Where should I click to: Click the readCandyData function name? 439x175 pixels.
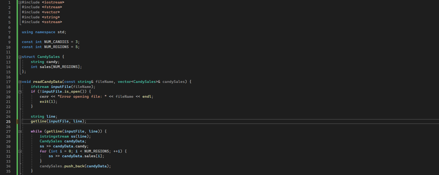(47, 82)
